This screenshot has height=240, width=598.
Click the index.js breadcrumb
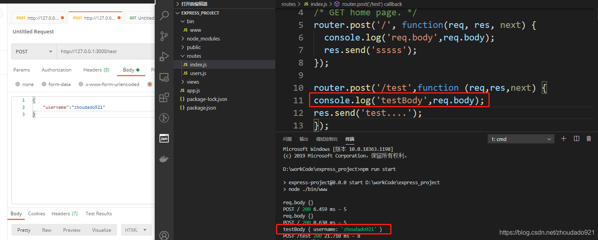tap(315, 4)
